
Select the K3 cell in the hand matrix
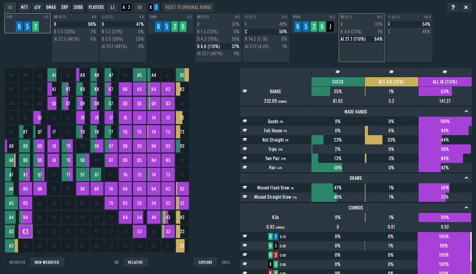click(25, 232)
